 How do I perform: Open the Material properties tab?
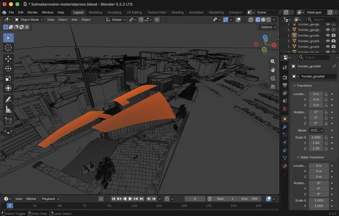click(285, 166)
